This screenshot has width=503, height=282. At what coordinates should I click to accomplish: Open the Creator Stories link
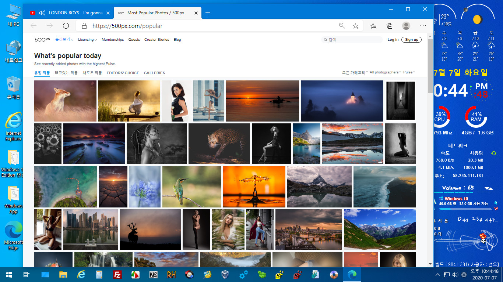pyautogui.click(x=156, y=40)
